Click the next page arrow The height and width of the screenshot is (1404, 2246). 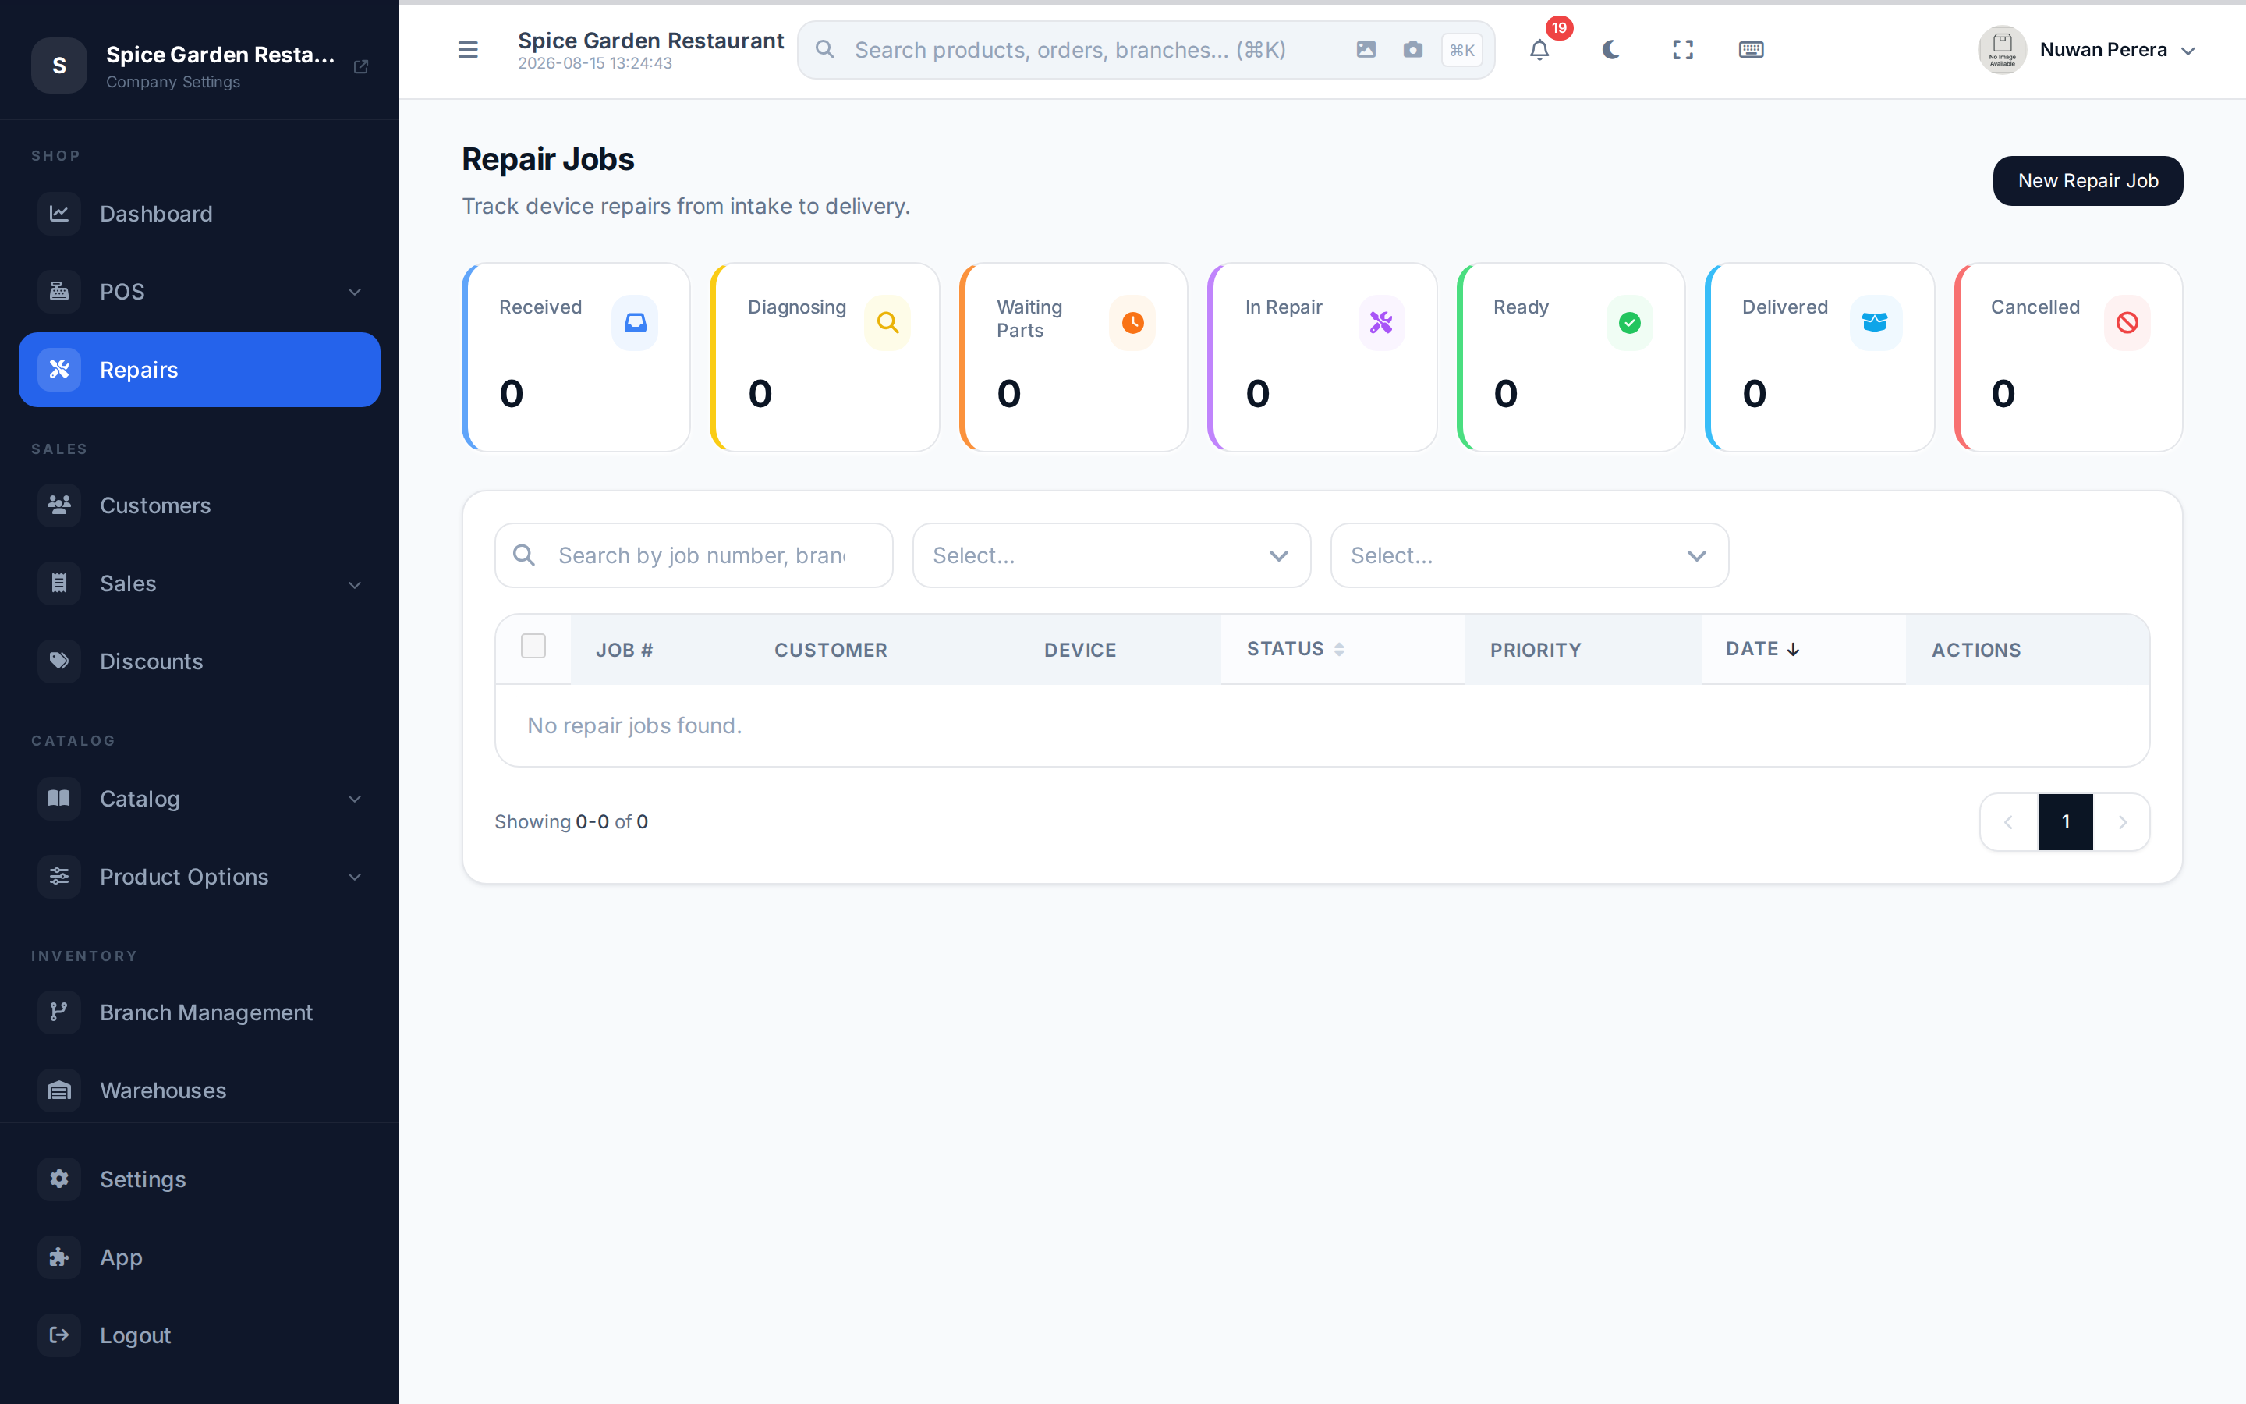[2122, 822]
